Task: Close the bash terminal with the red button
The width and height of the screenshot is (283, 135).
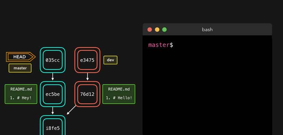Action: click(150, 30)
